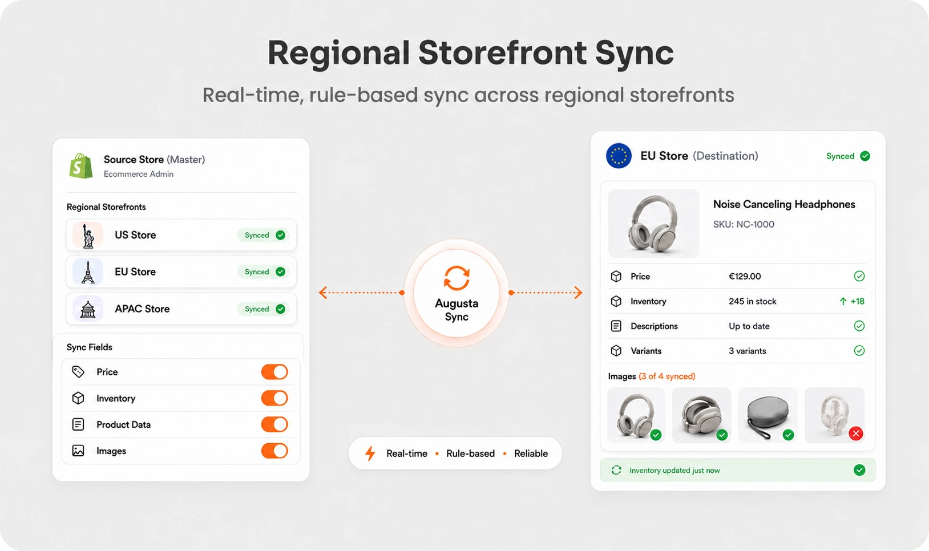This screenshot has width=929, height=551.
Task: Click the check circle on Descriptions row
Action: coord(859,326)
